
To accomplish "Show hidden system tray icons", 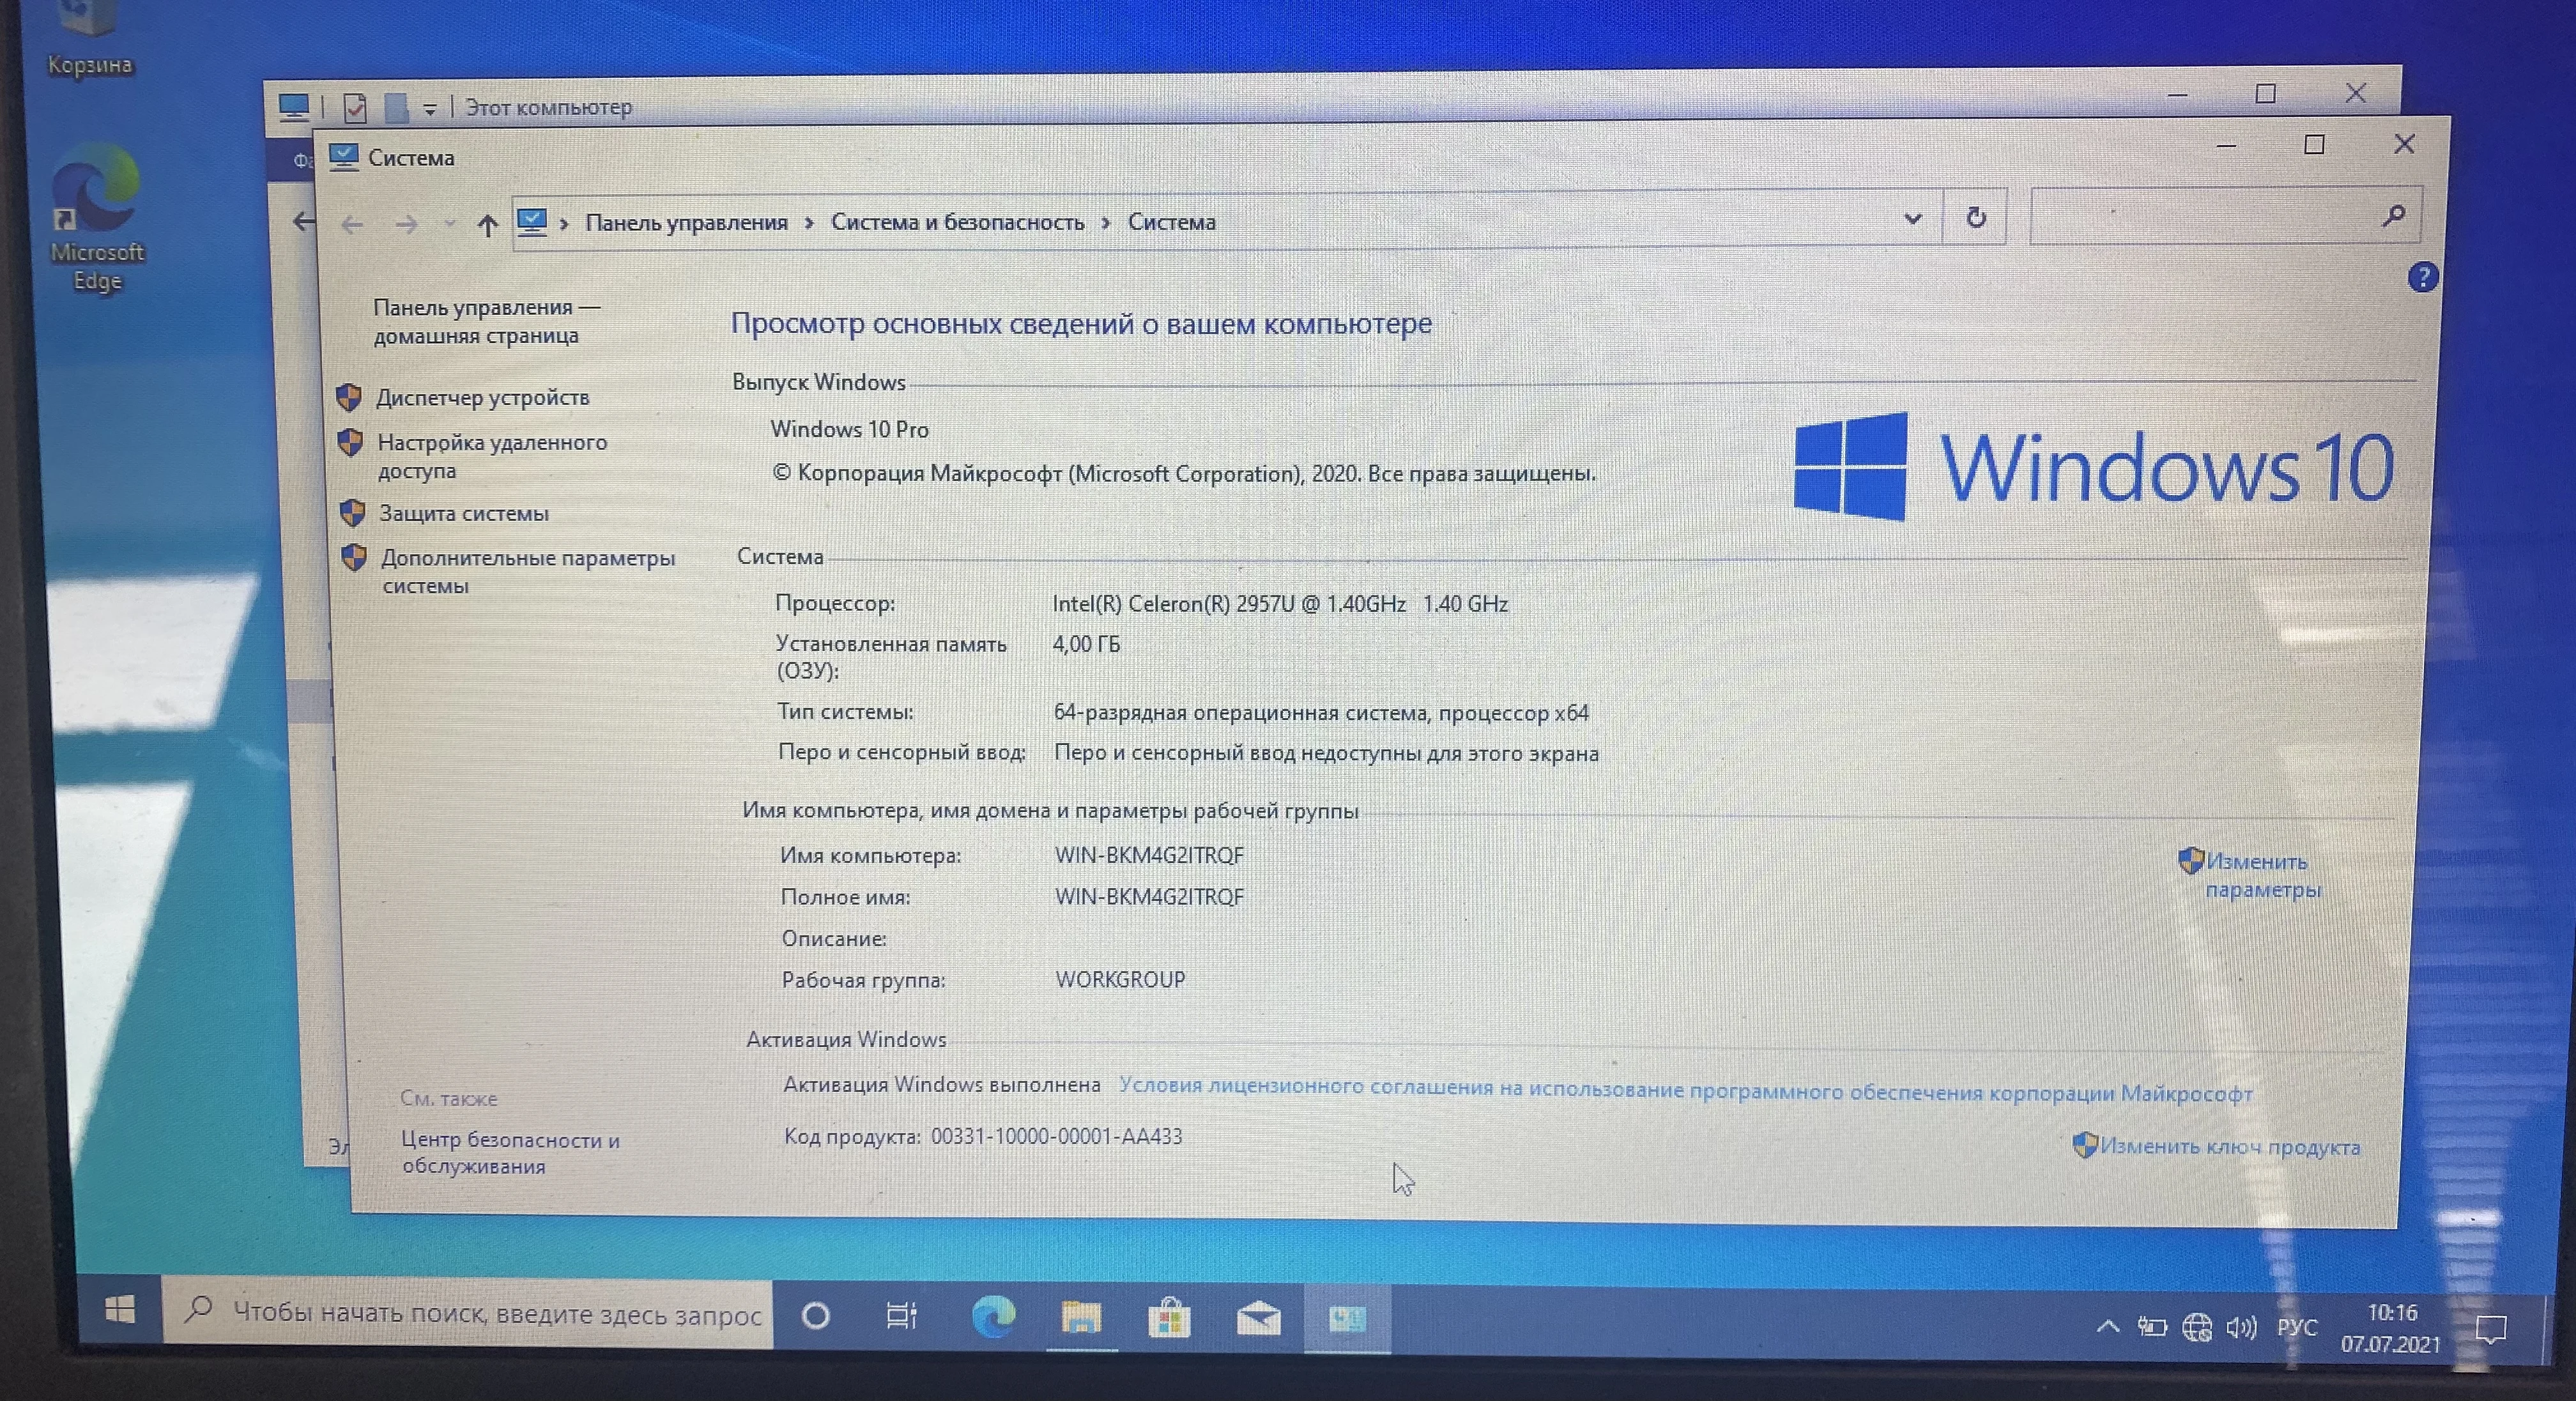I will click(x=2108, y=1327).
